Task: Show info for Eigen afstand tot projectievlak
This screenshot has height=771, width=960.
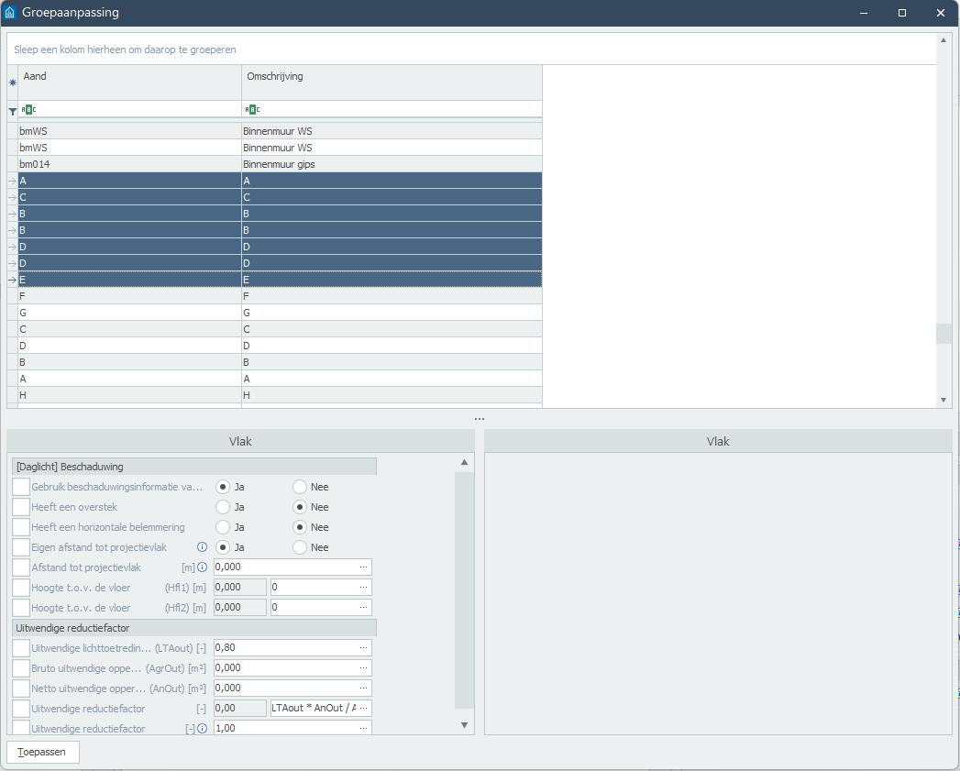Action: tap(203, 547)
